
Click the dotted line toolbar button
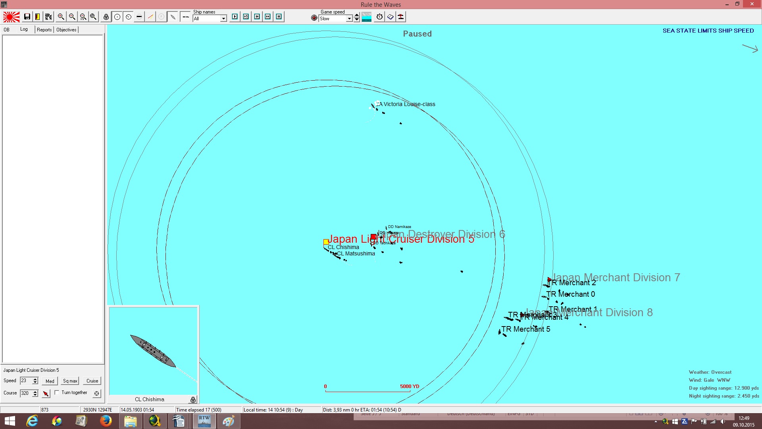coord(185,17)
